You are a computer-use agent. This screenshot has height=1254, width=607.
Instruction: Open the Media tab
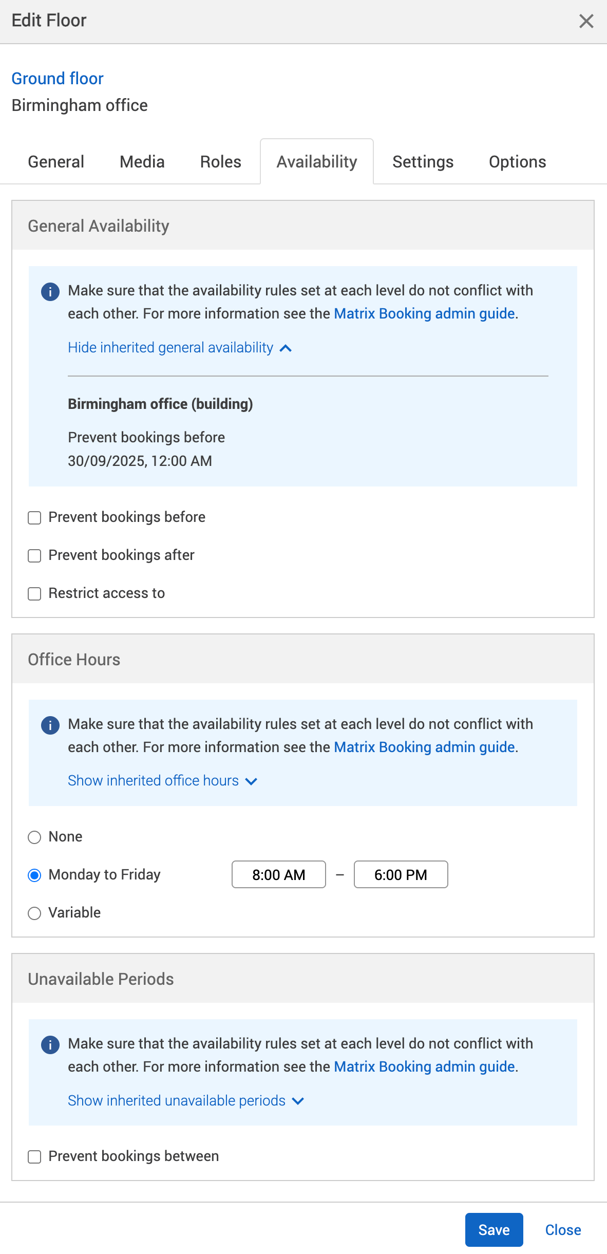pos(141,161)
